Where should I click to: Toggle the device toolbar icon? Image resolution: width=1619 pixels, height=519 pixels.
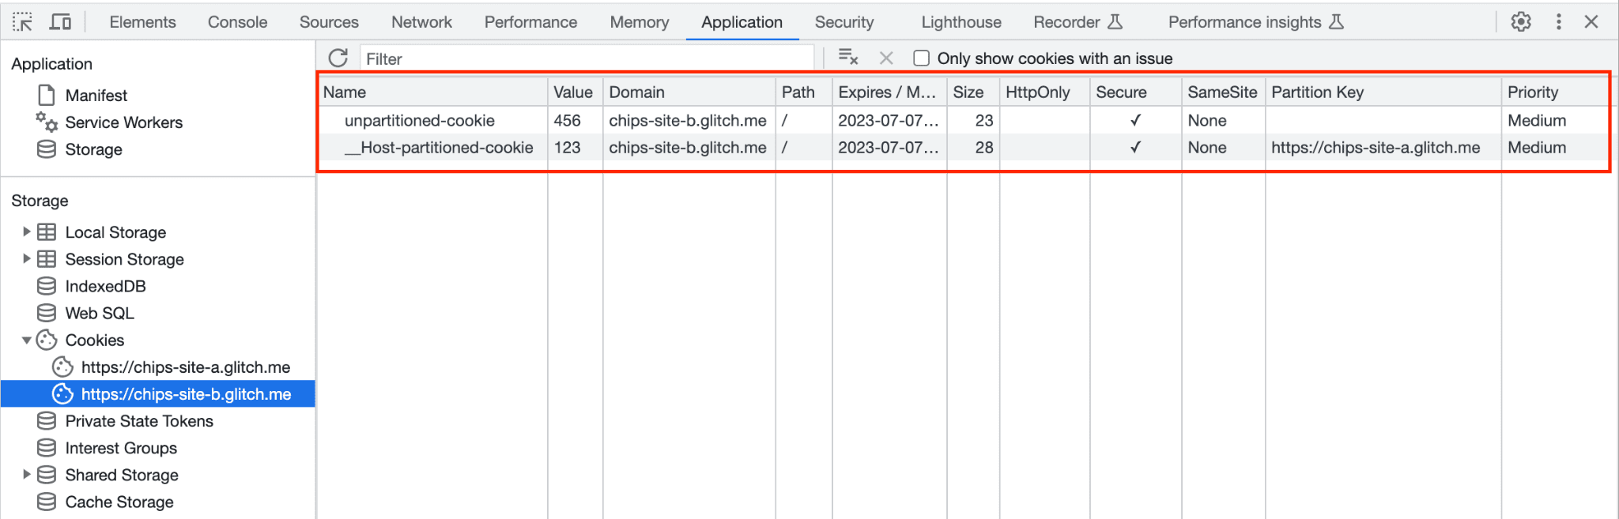tap(60, 22)
